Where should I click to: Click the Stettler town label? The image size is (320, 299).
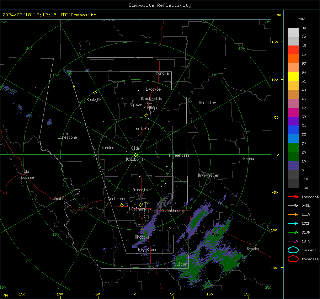[x=207, y=103]
